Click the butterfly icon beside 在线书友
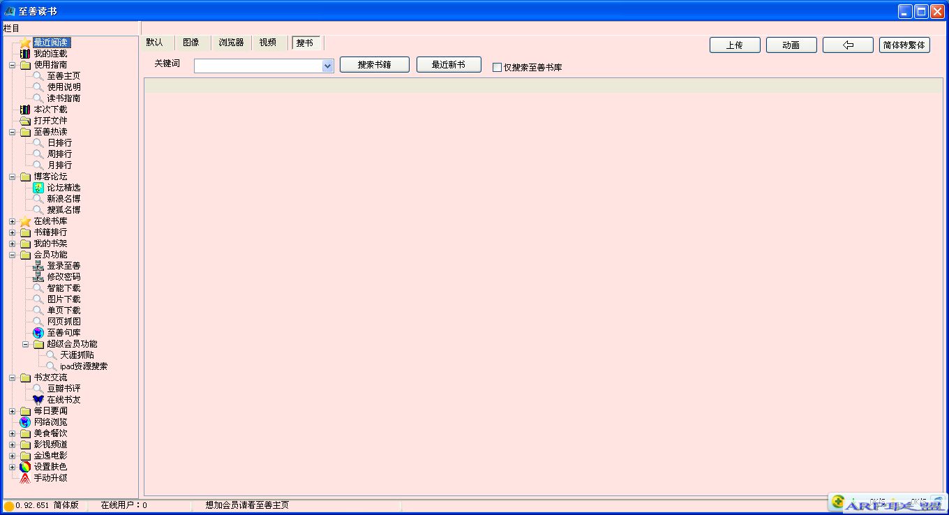Screen dimensions: 949x515 [38, 400]
